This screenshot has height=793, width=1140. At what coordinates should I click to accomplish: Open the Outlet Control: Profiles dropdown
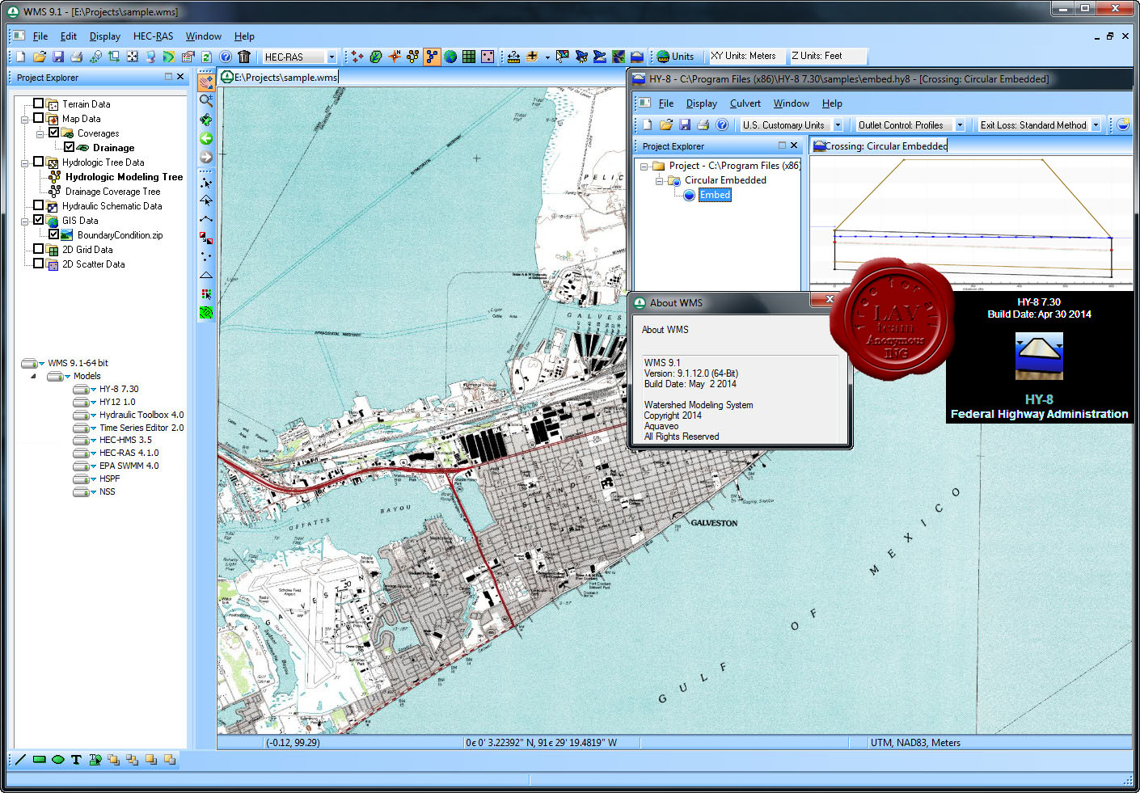[960, 125]
